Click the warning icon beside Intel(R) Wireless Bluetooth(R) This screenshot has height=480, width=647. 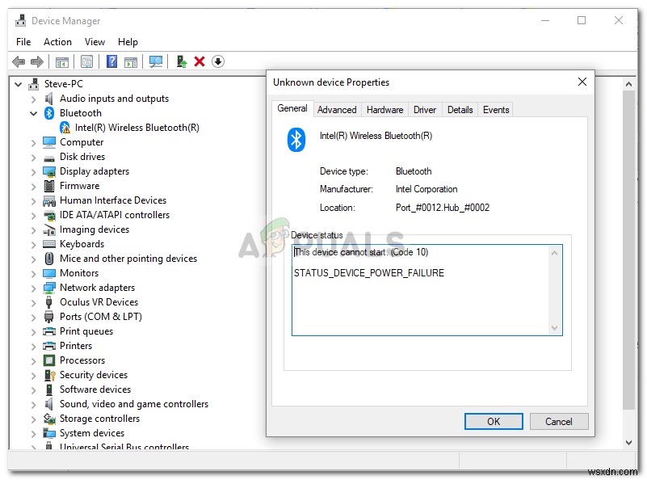[x=65, y=128]
